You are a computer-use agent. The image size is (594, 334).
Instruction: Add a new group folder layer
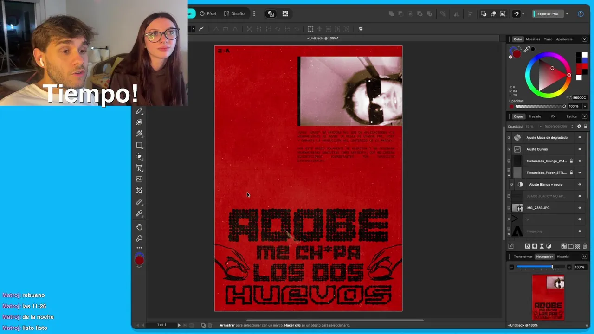click(x=571, y=246)
